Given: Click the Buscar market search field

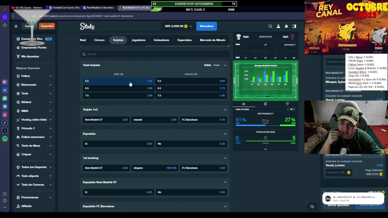Looking at the screenshot, I should click(x=155, y=54).
